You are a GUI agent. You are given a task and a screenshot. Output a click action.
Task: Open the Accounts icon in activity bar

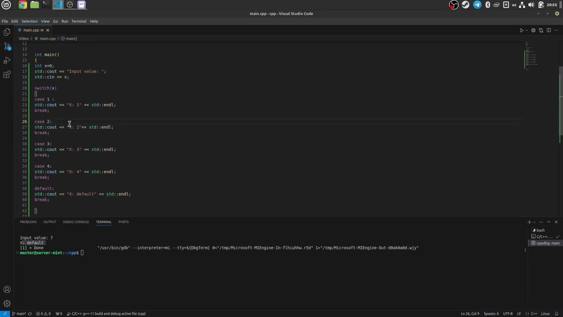(7, 290)
